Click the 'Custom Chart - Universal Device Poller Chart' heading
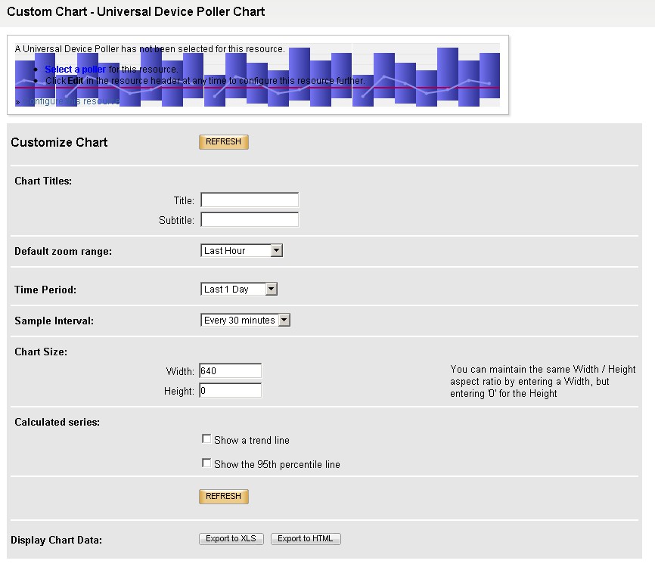The image size is (655, 570). (x=135, y=11)
